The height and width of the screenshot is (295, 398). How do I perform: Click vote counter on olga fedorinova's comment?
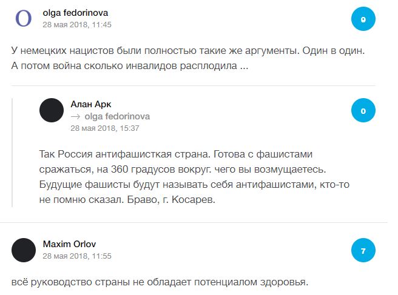(363, 19)
